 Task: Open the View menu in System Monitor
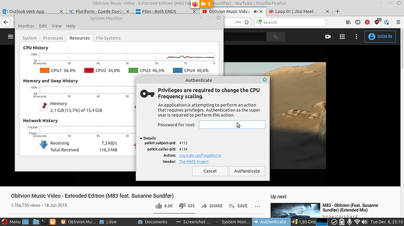56,26
